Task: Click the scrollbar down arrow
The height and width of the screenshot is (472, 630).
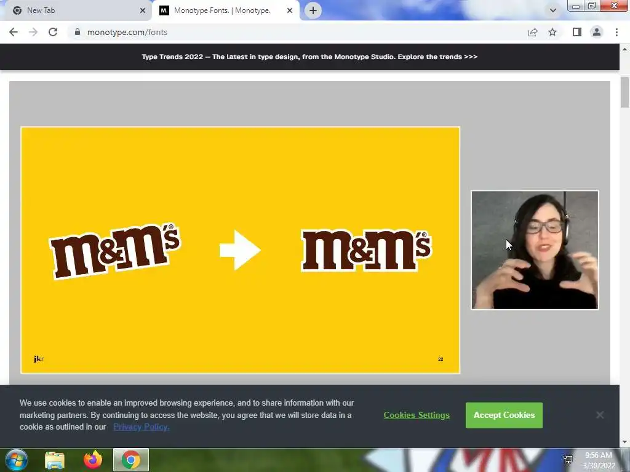Action: 624,442
